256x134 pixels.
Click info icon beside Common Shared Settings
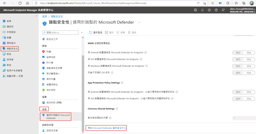[x=117, y=109]
